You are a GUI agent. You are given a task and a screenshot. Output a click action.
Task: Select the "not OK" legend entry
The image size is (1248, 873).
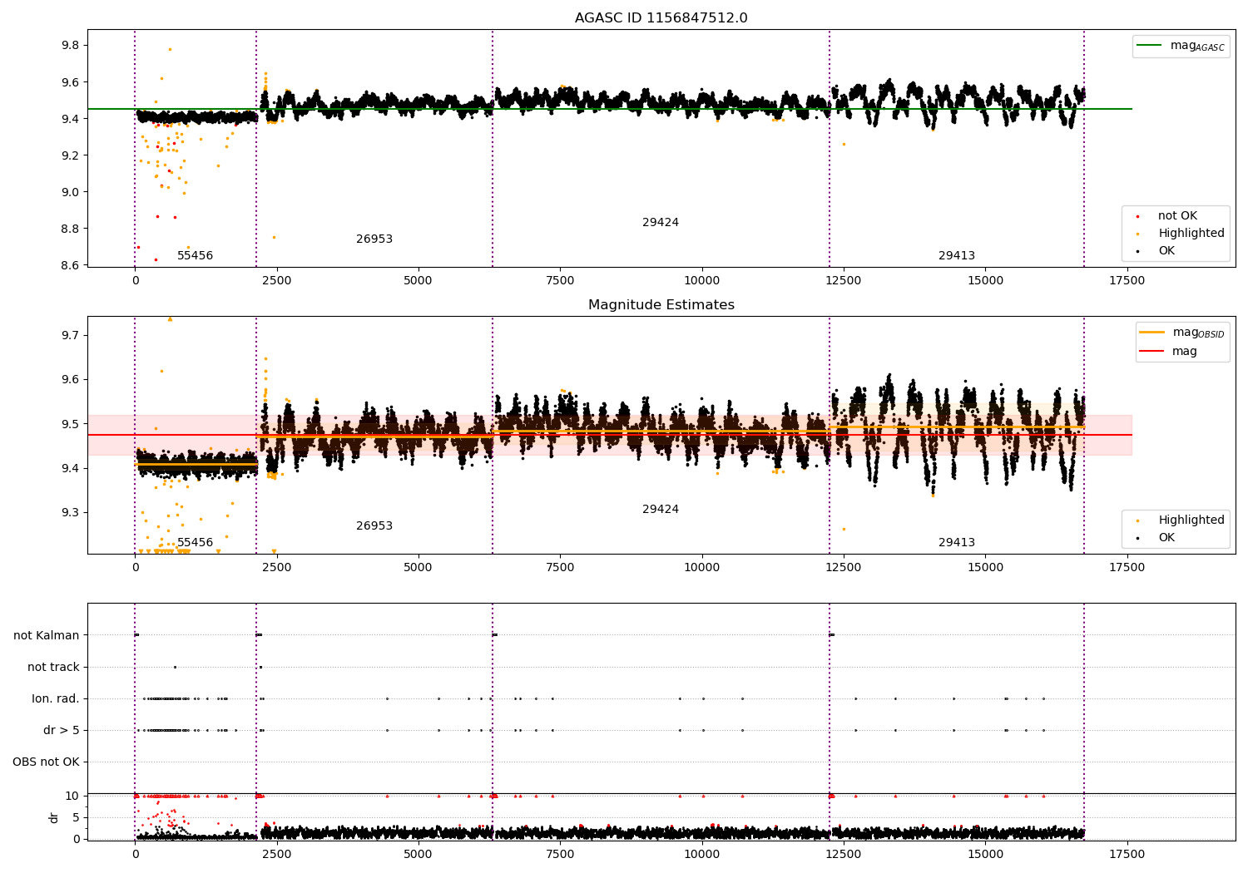[x=1177, y=216]
